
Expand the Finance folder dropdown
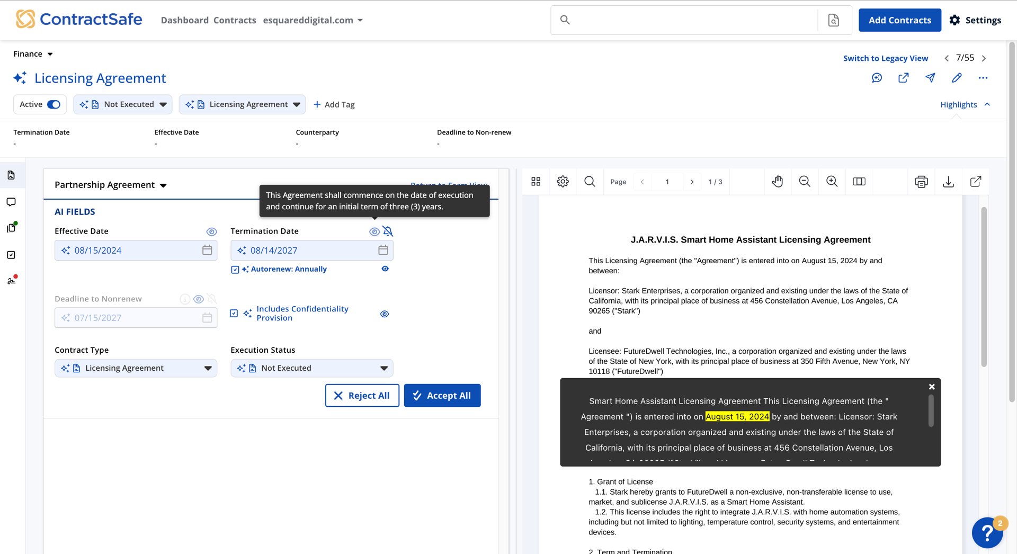coord(33,54)
